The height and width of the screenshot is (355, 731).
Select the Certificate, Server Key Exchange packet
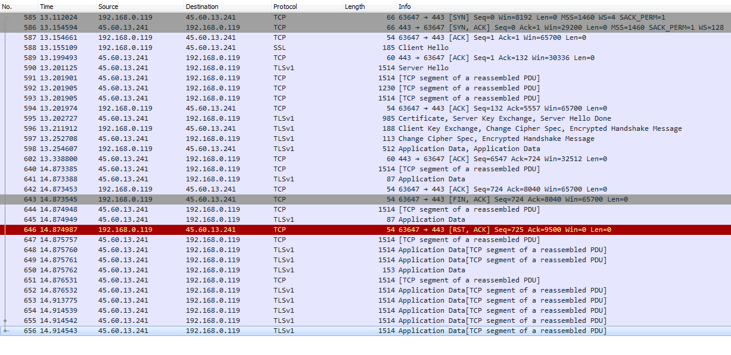click(x=365, y=118)
